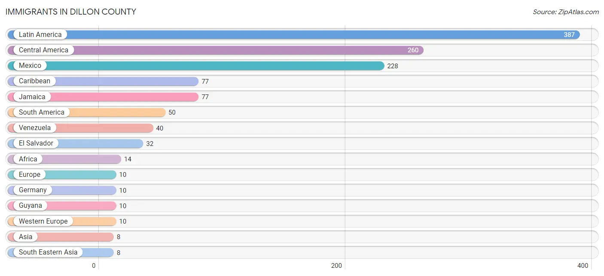Screen dimensions: 604x276
Task: Select the Guyana bar label
Action: point(30,205)
